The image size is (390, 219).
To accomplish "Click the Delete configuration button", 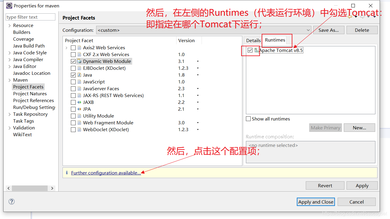I will pos(362,30).
